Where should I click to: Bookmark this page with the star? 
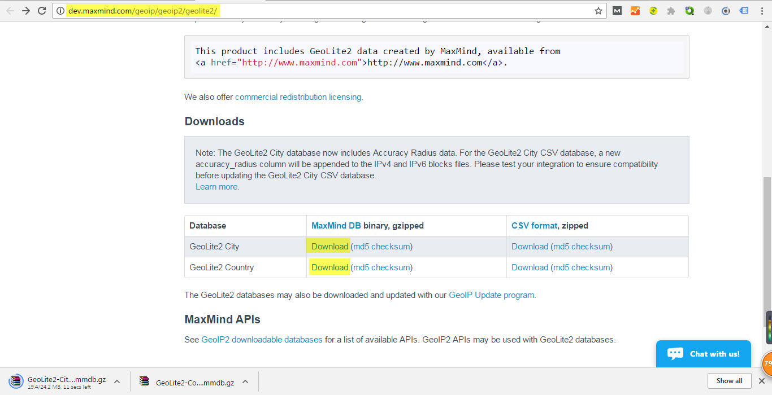[x=598, y=11]
